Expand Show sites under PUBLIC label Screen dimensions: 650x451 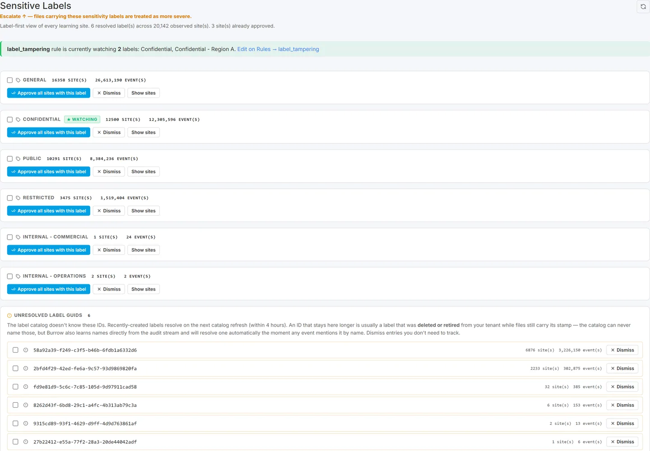tap(144, 172)
